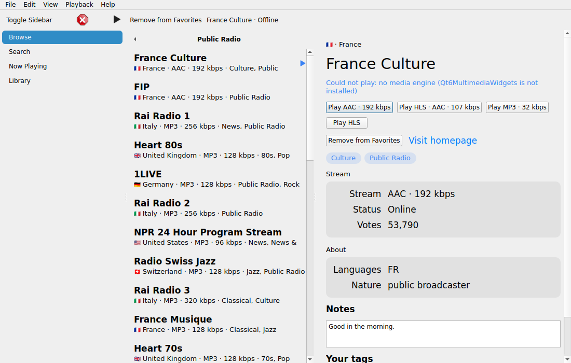Click station list scrollbar up arrow

pos(310,52)
